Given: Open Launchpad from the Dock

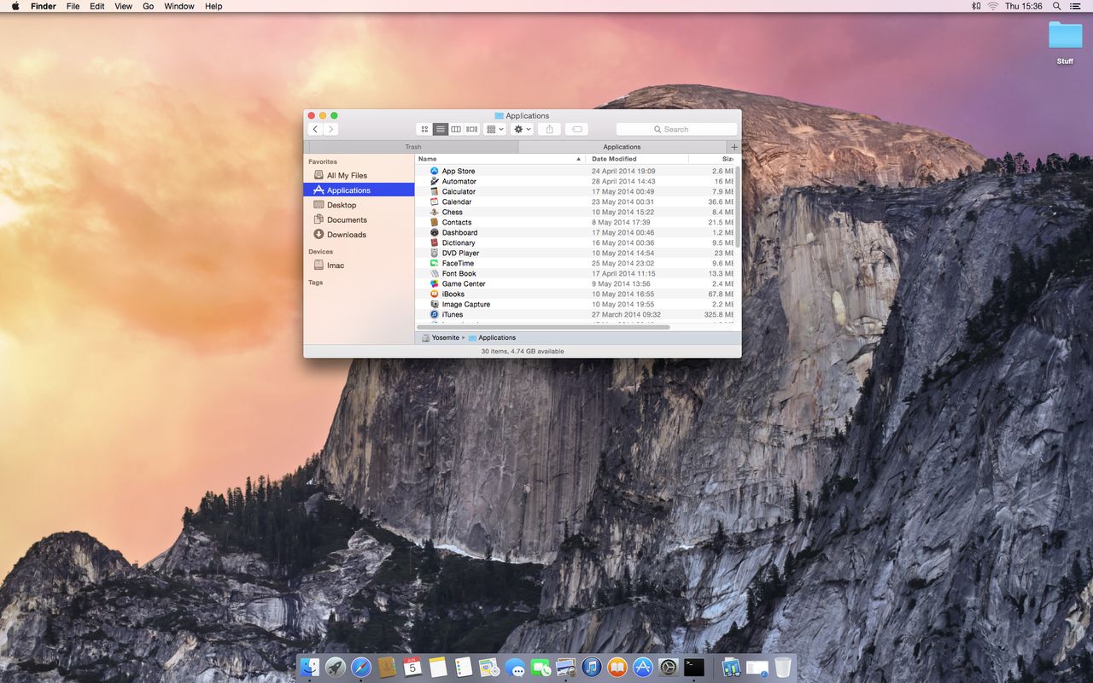Looking at the screenshot, I should [x=336, y=668].
